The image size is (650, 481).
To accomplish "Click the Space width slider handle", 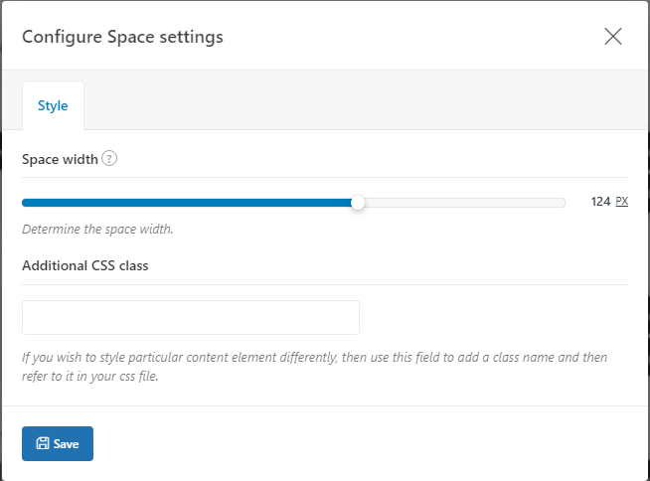I will (x=358, y=203).
